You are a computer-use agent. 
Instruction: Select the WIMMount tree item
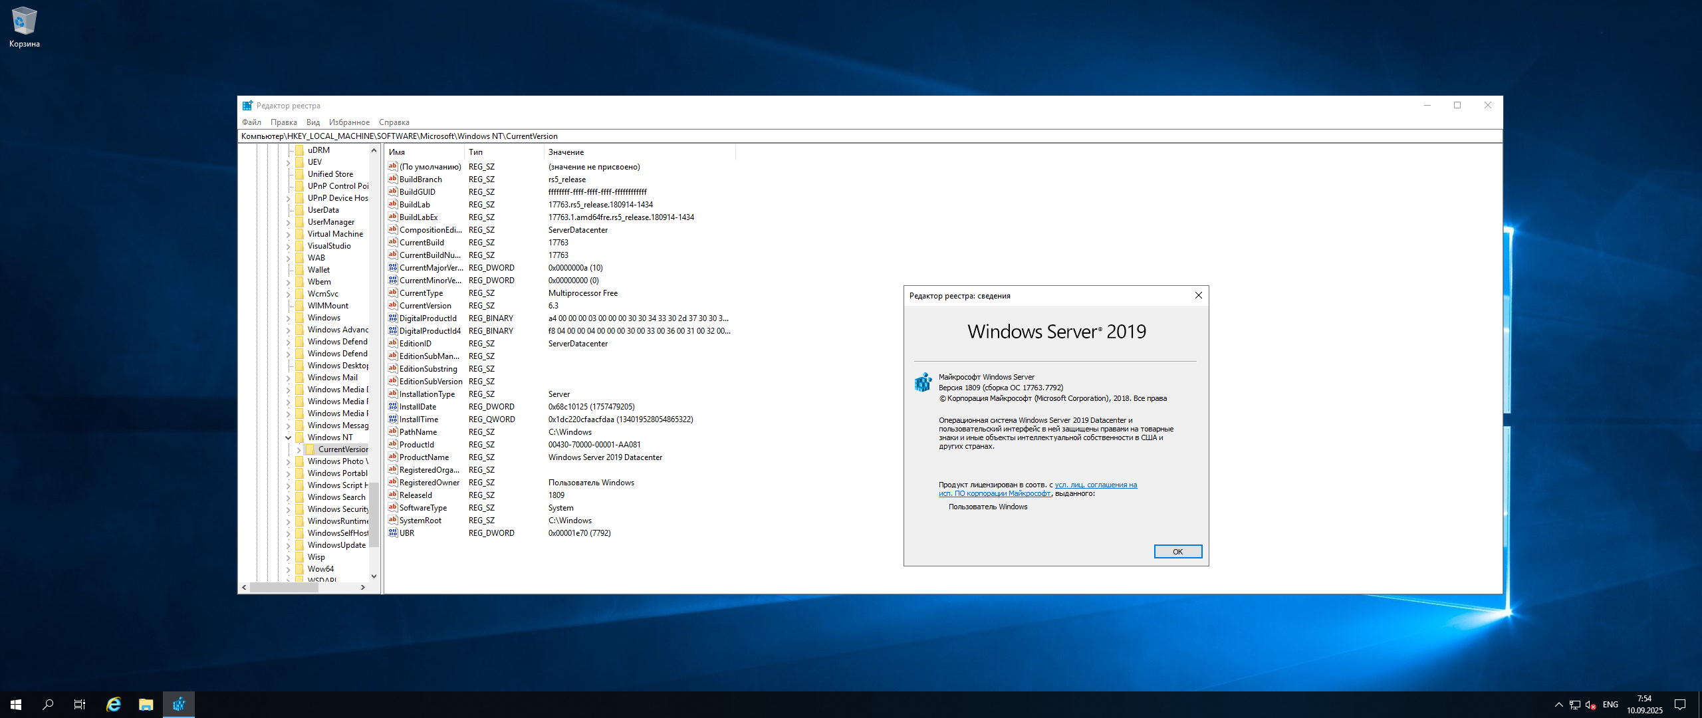(328, 306)
